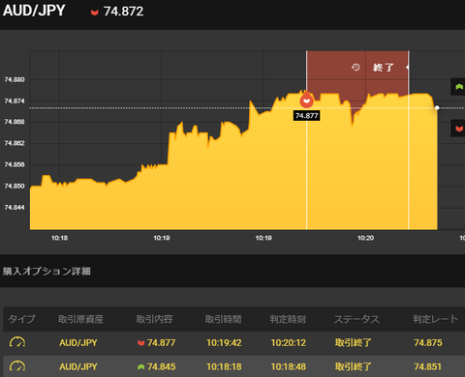This screenshot has height=377, width=465.
Task: Click the red entry marker on chart
Action: point(306,100)
